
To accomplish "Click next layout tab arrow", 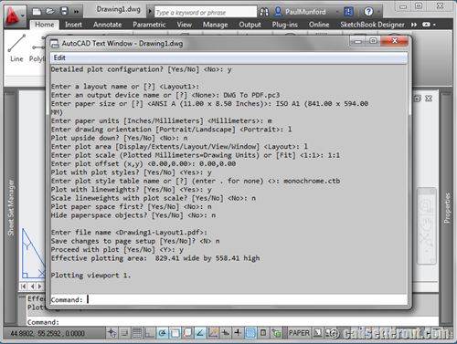I will [39, 287].
